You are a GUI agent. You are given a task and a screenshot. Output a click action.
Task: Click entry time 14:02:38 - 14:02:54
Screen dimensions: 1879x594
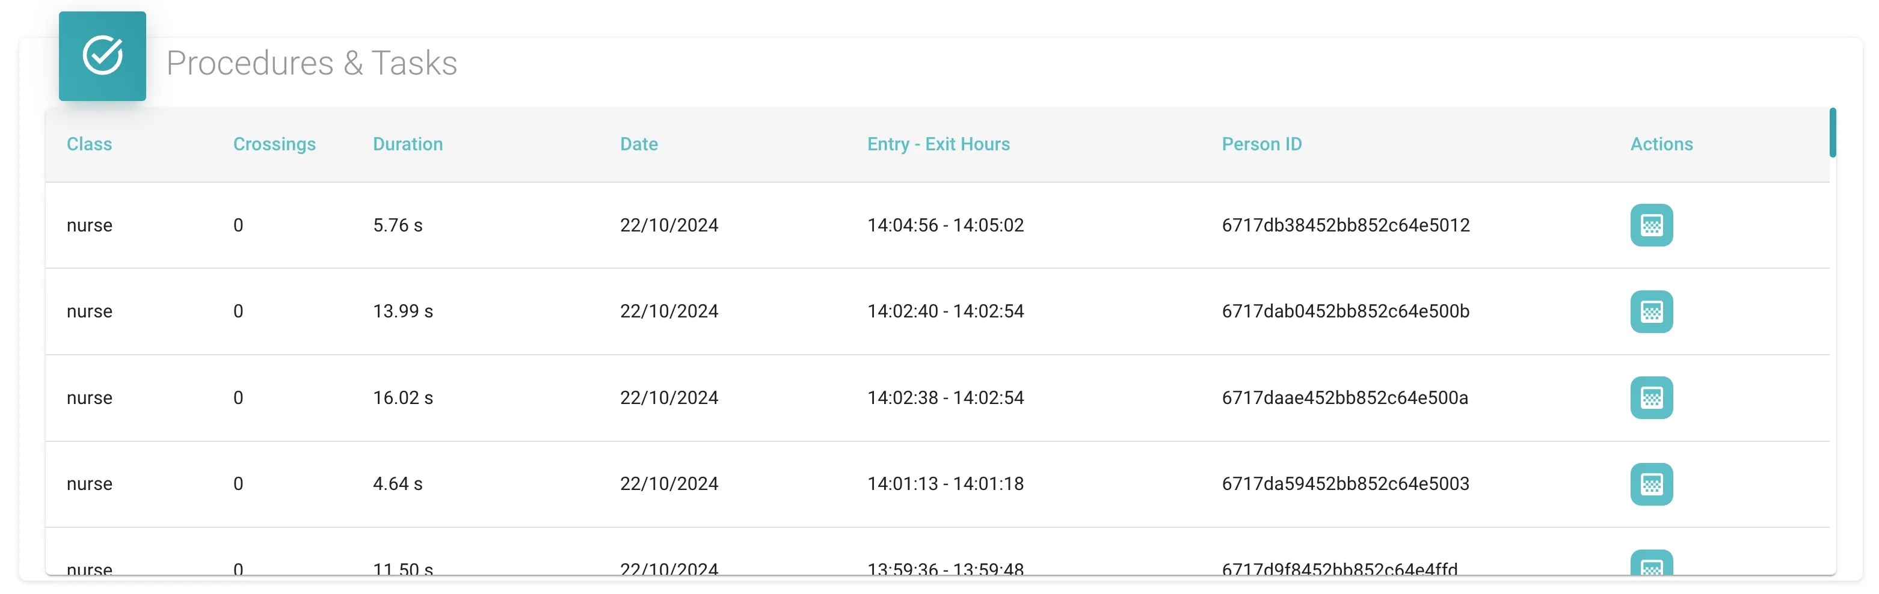click(x=946, y=398)
